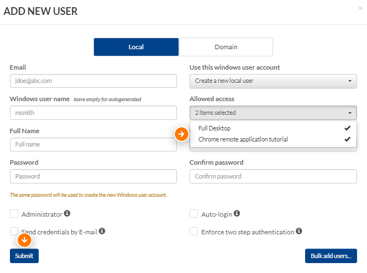
Task: Open the Create a new local user dropdown
Action: (273, 81)
